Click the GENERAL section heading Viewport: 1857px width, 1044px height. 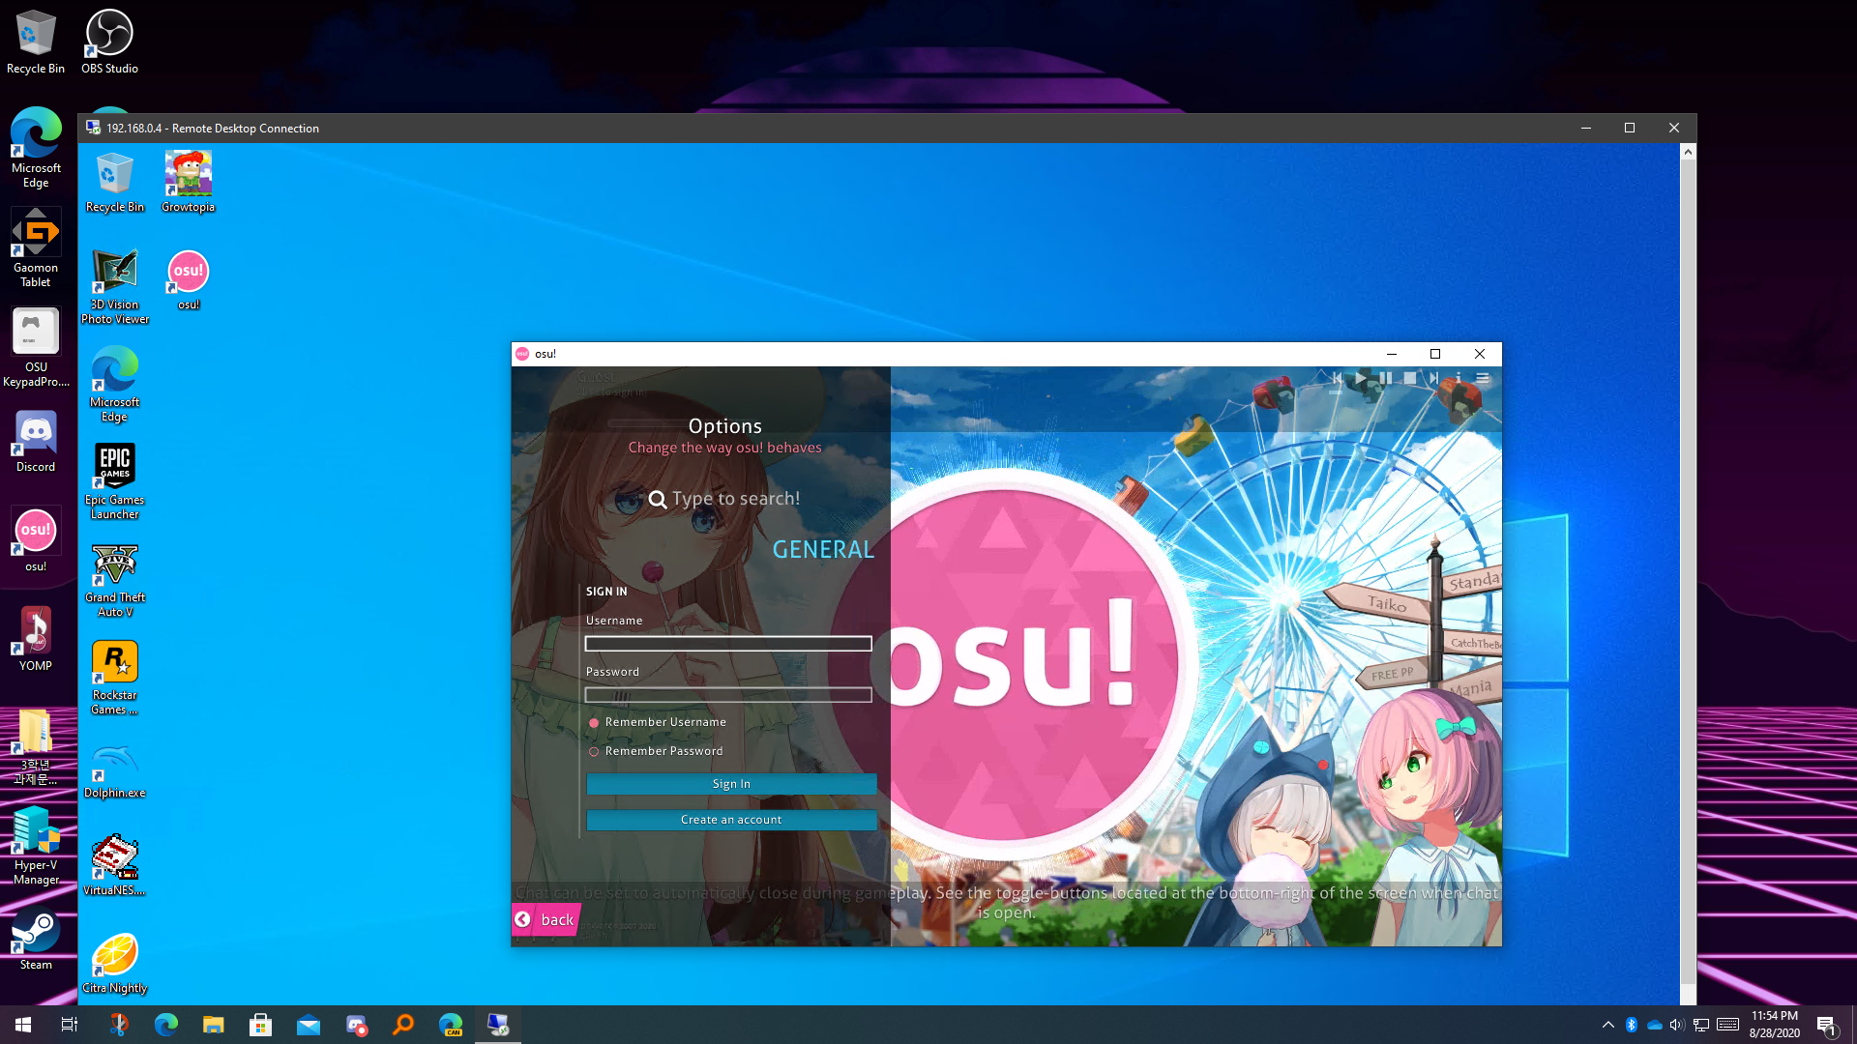pyautogui.click(x=823, y=549)
